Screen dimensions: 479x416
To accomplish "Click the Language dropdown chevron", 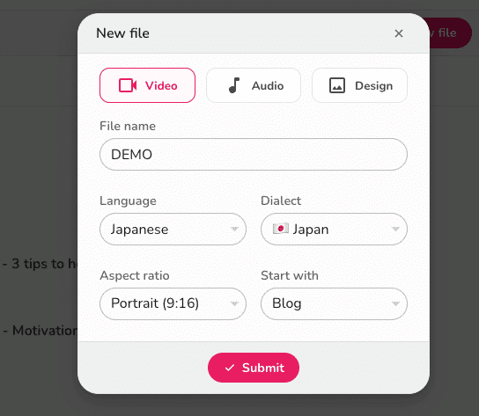I will coord(234,229).
